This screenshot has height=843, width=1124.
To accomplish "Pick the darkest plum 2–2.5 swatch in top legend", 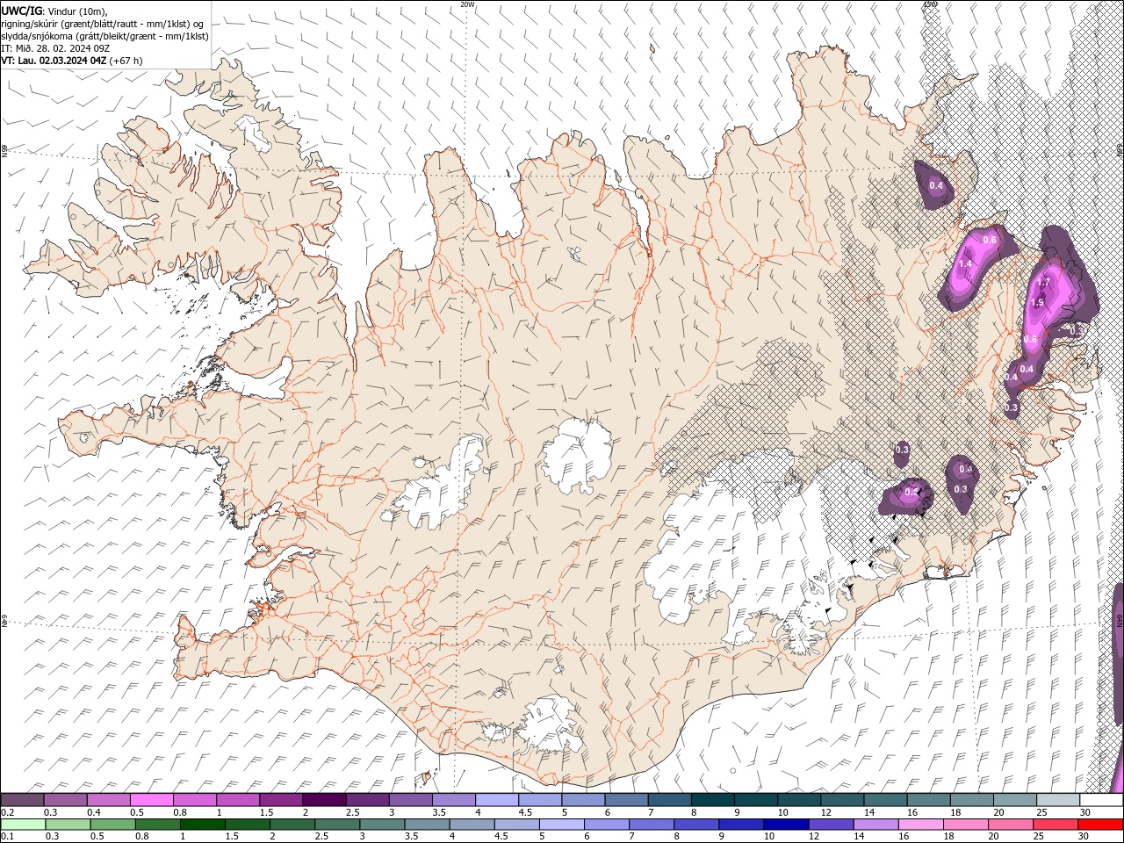I will [x=323, y=800].
